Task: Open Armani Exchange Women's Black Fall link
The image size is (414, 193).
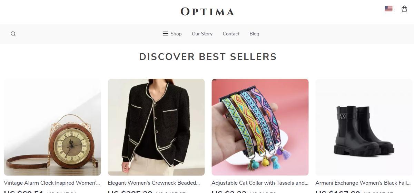Action: (x=363, y=183)
